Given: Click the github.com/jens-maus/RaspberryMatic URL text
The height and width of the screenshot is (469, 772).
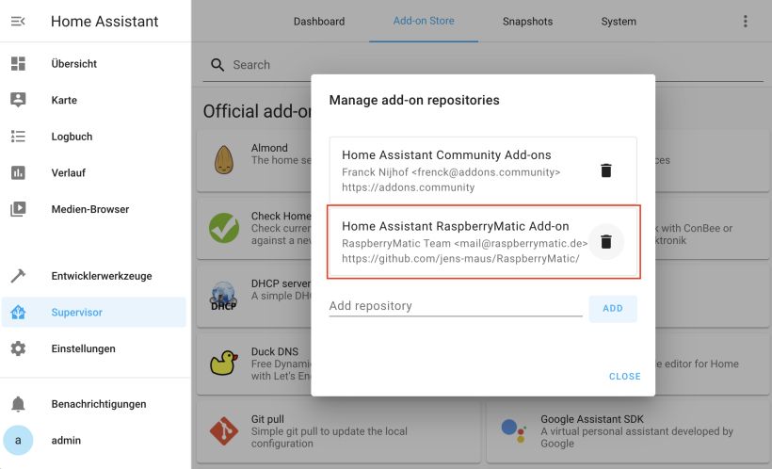Looking at the screenshot, I should coord(460,259).
